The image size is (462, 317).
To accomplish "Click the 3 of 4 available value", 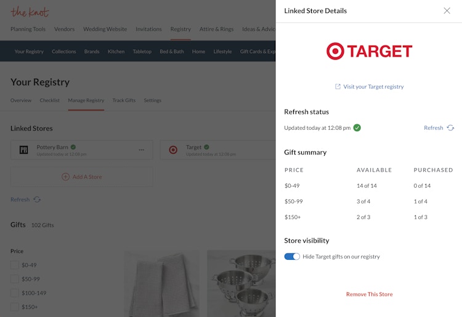I will click(363, 201).
